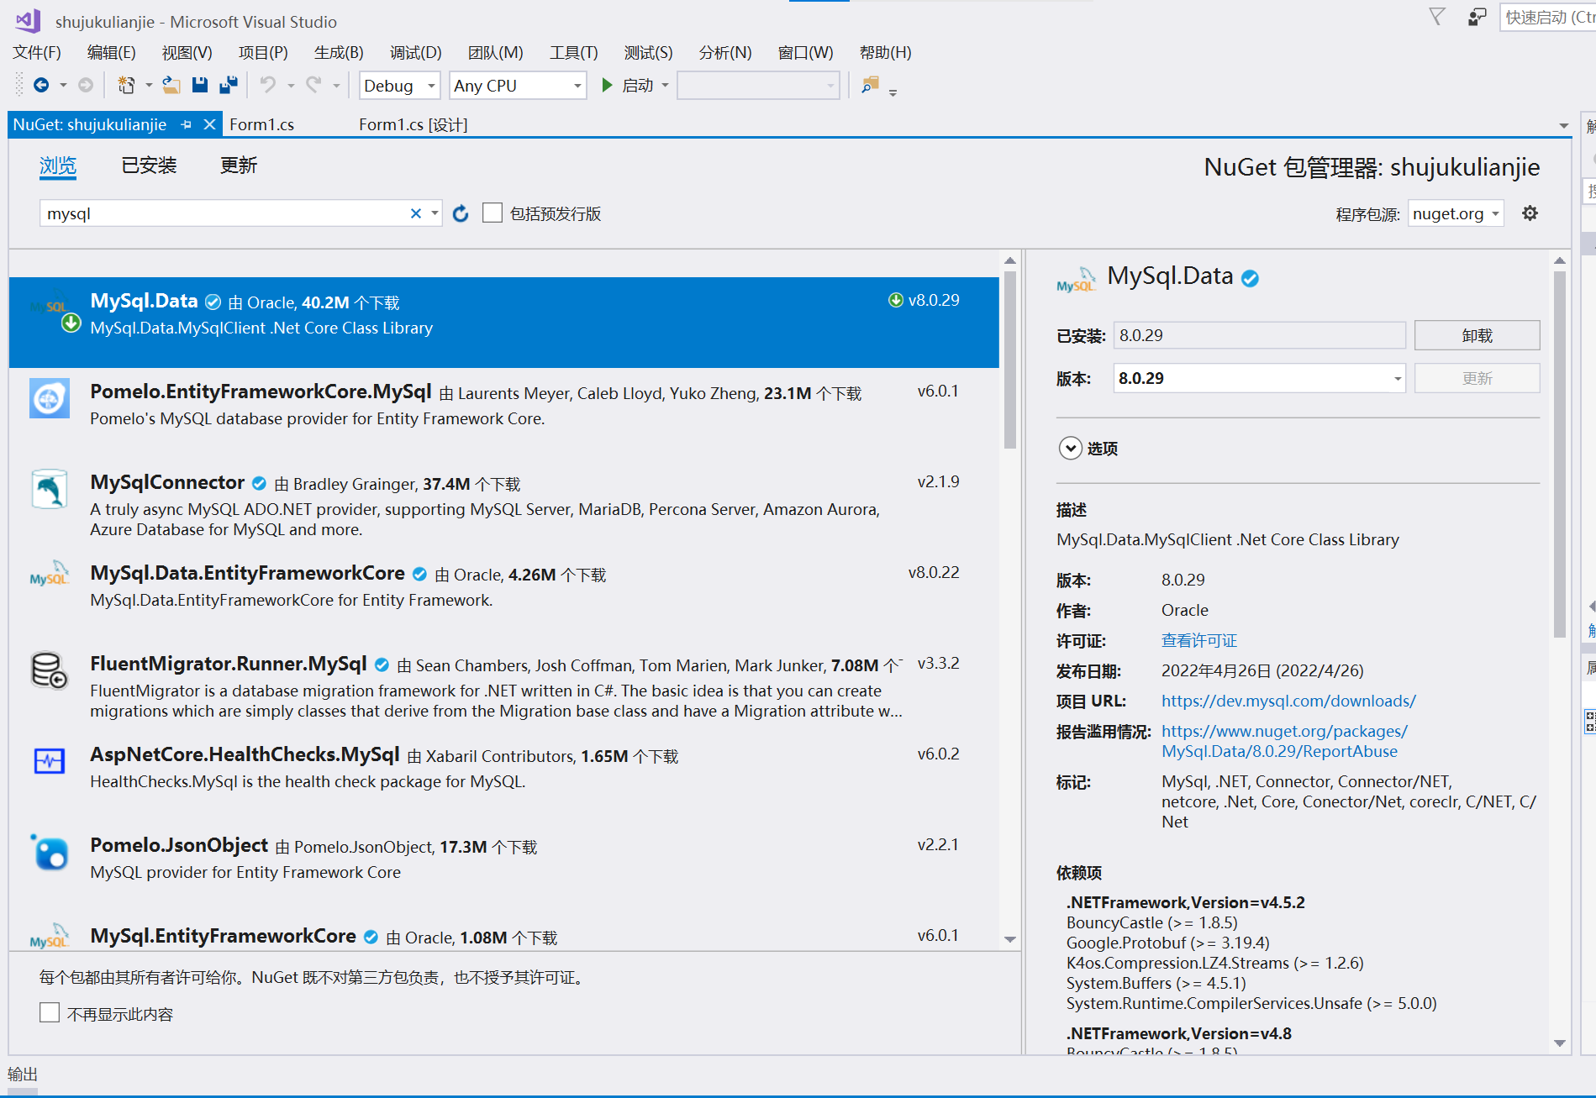Pin the NuGet shujukulianjie tab
1596x1098 pixels.
click(x=187, y=124)
